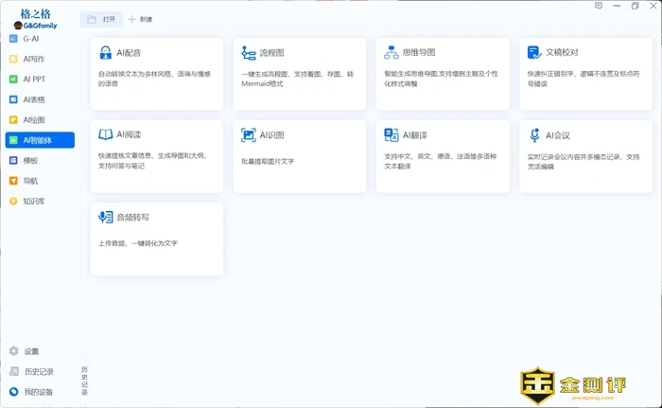
Task: Switch to G-AI in the sidebar
Action: click(30, 39)
